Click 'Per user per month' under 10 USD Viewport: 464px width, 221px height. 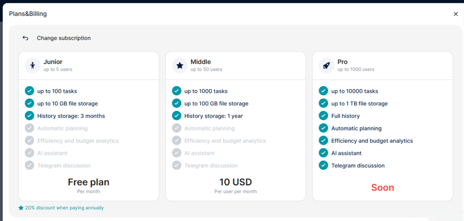[236, 192]
